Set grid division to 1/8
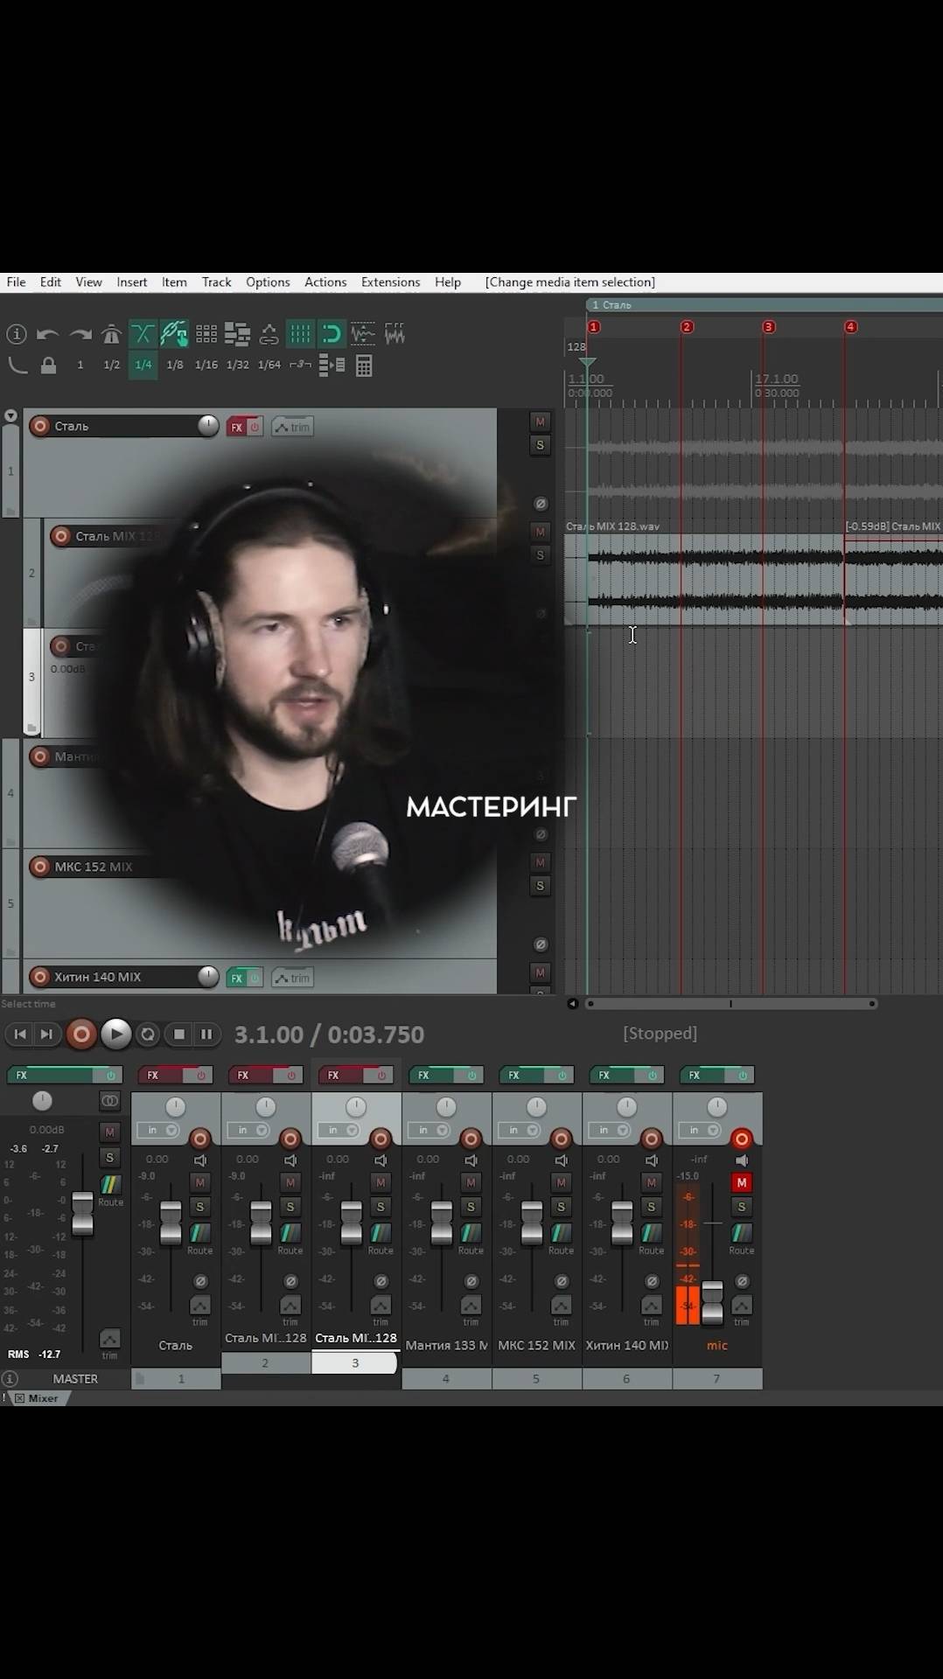Image resolution: width=943 pixels, height=1679 pixels. coord(175,366)
